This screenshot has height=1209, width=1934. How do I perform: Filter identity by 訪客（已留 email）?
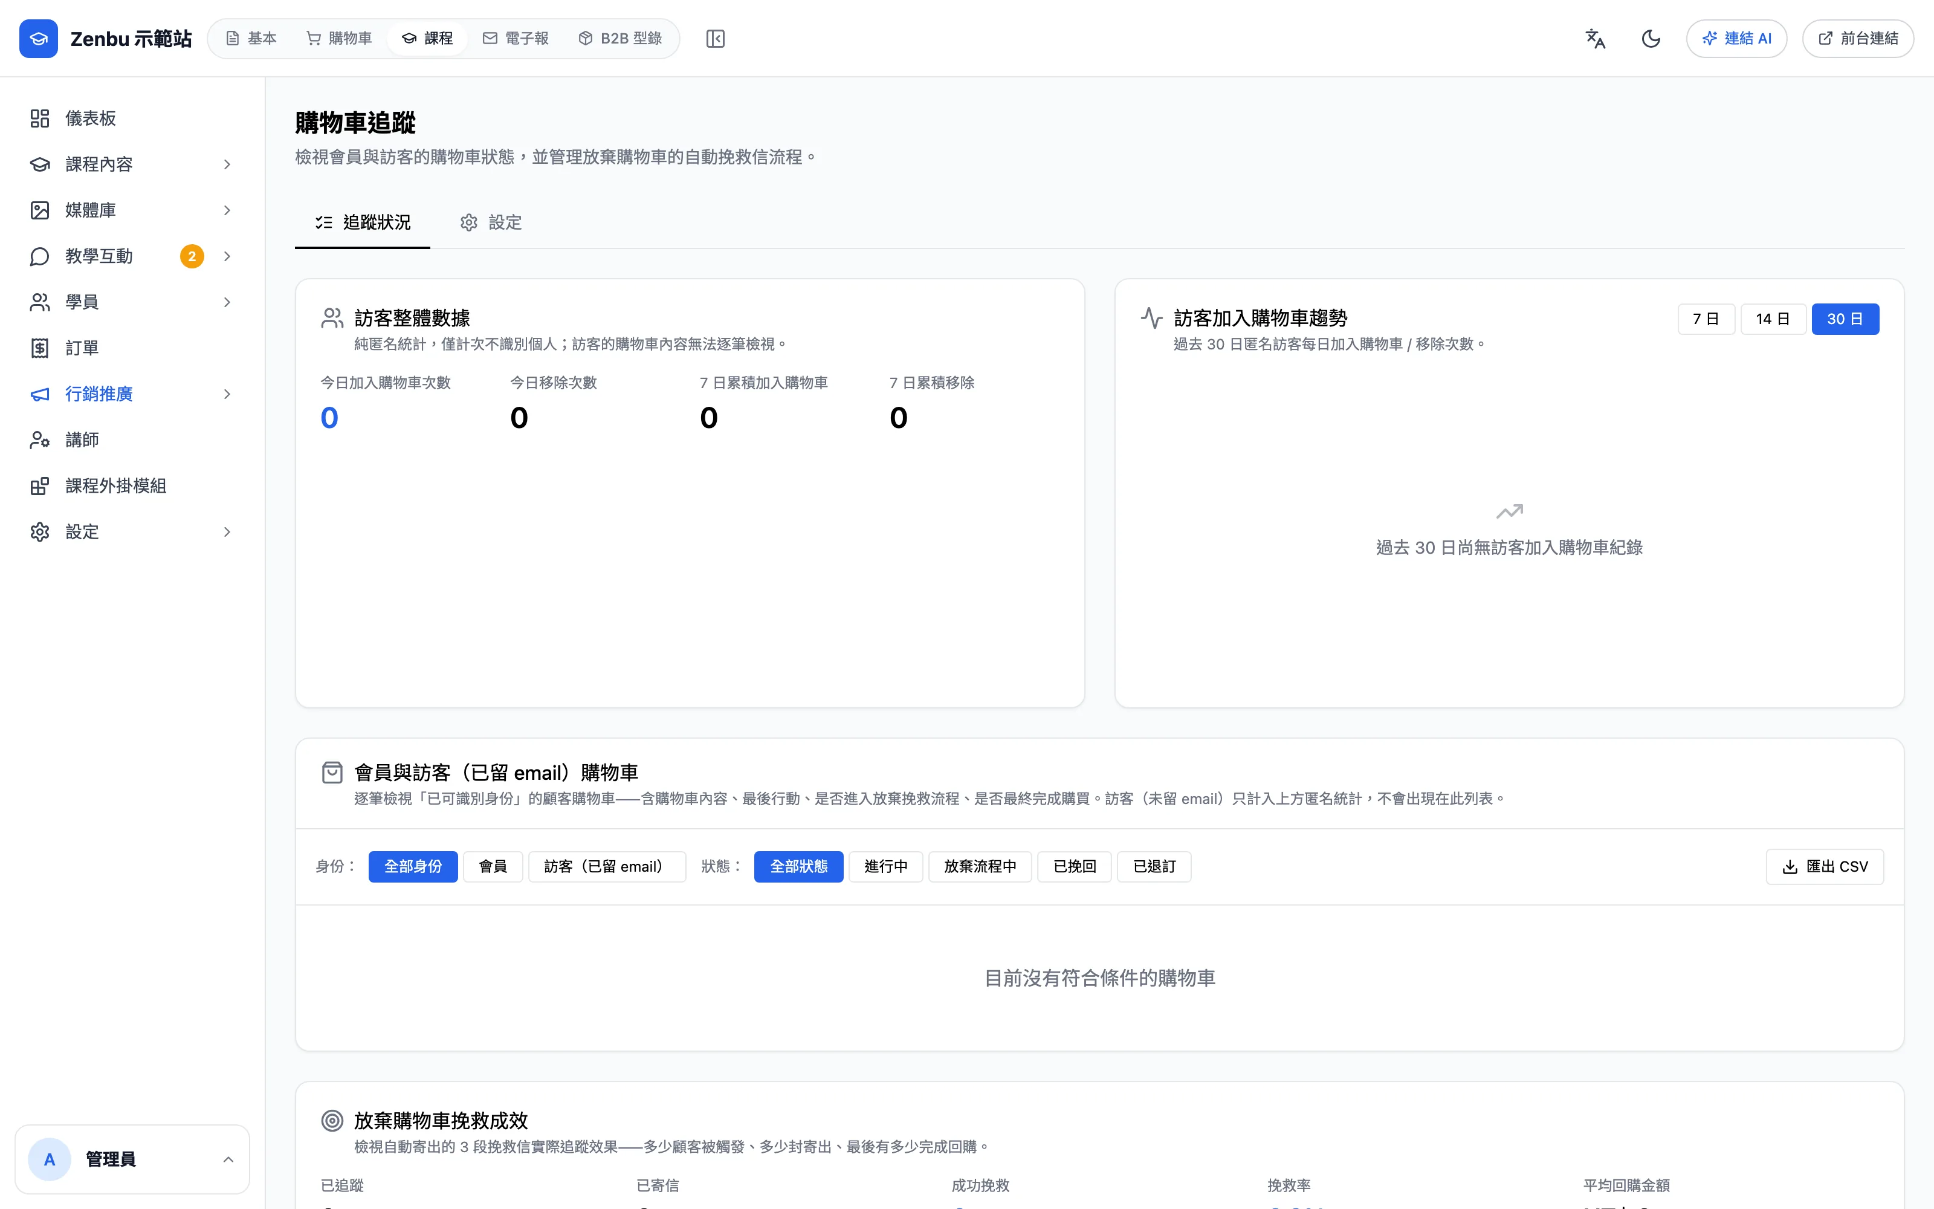point(607,867)
